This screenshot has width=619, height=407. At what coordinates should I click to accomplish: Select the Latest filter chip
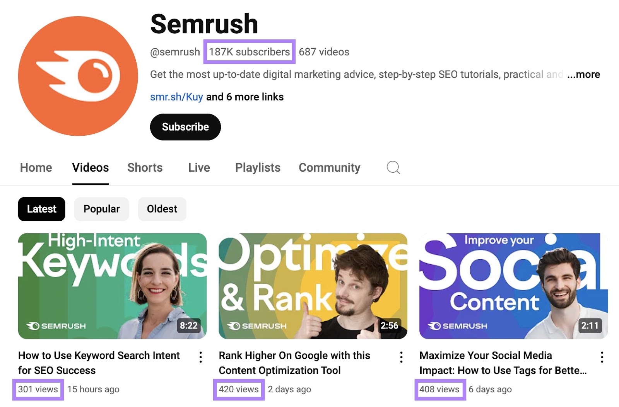(41, 209)
